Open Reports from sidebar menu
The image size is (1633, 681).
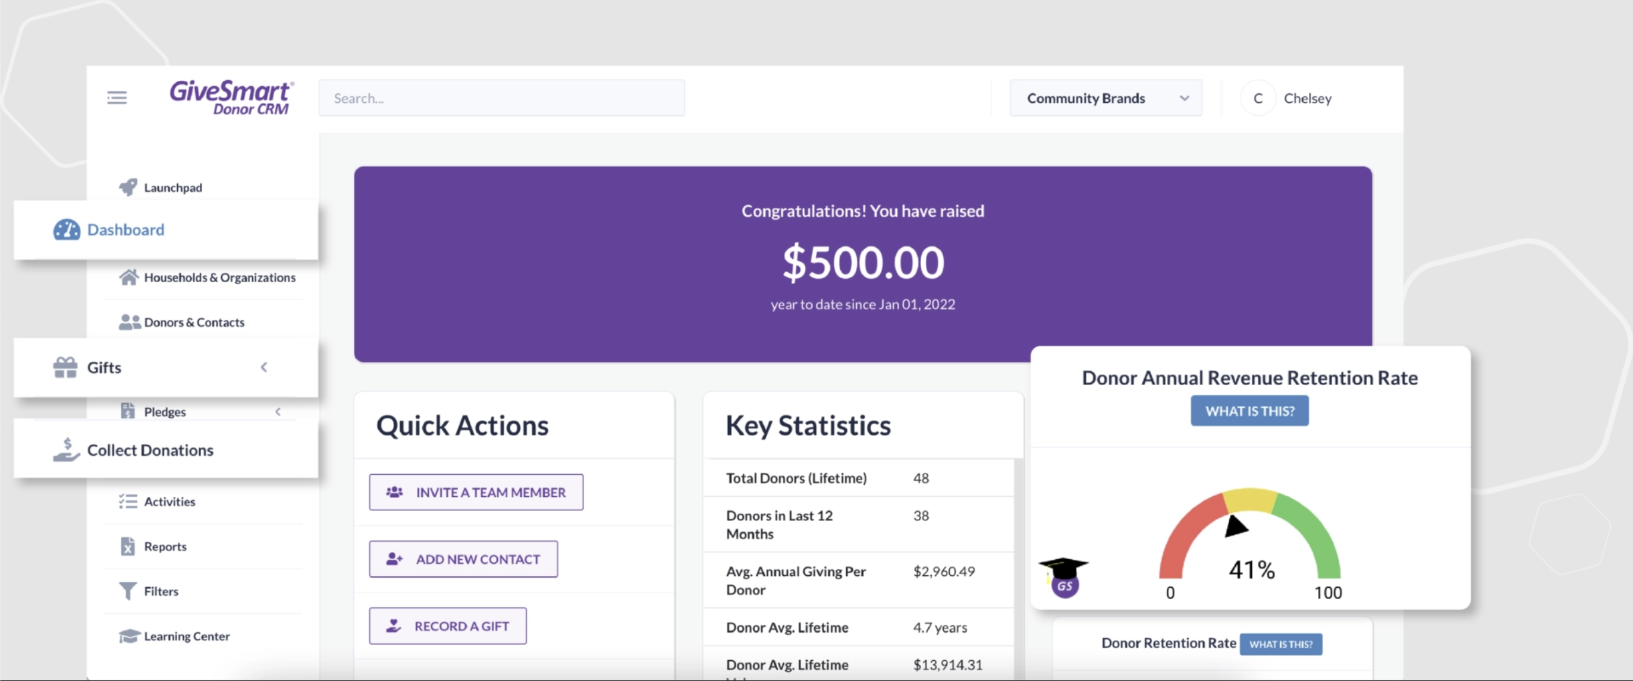click(x=165, y=546)
